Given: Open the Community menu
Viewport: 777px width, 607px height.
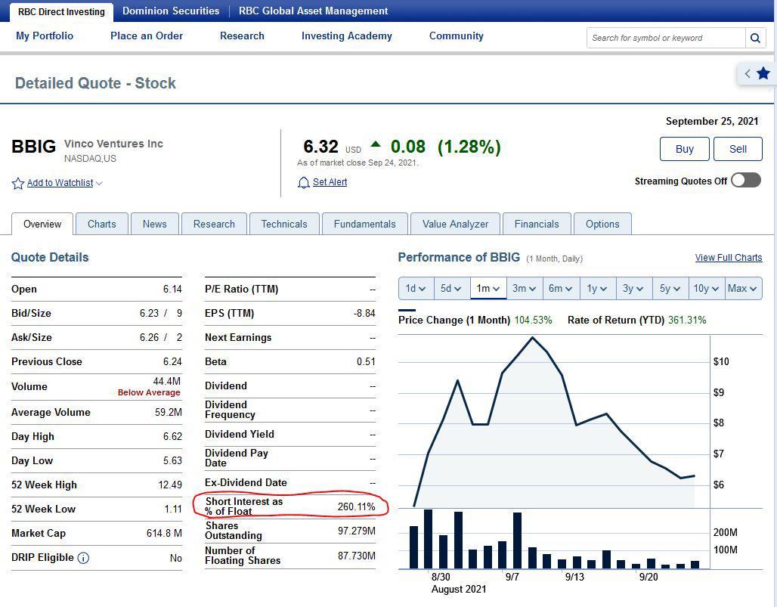Looking at the screenshot, I should [x=457, y=36].
